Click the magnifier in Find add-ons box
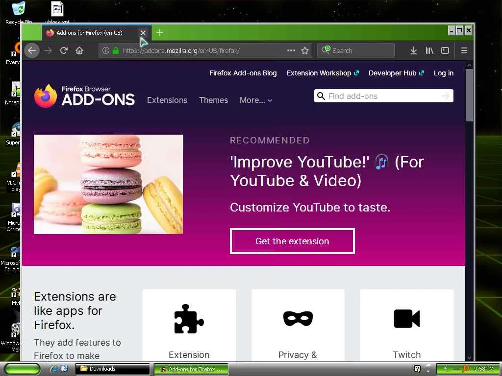 321,96
